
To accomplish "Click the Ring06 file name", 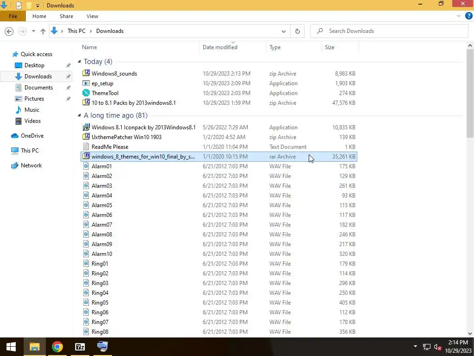I will point(100,312).
